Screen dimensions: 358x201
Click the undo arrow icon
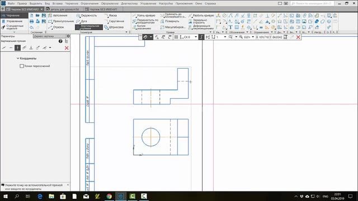click(32, 27)
